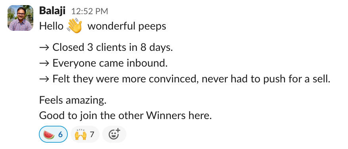Click the raised hands reaction count 7
Screen dimensions: 348x149
point(92,134)
